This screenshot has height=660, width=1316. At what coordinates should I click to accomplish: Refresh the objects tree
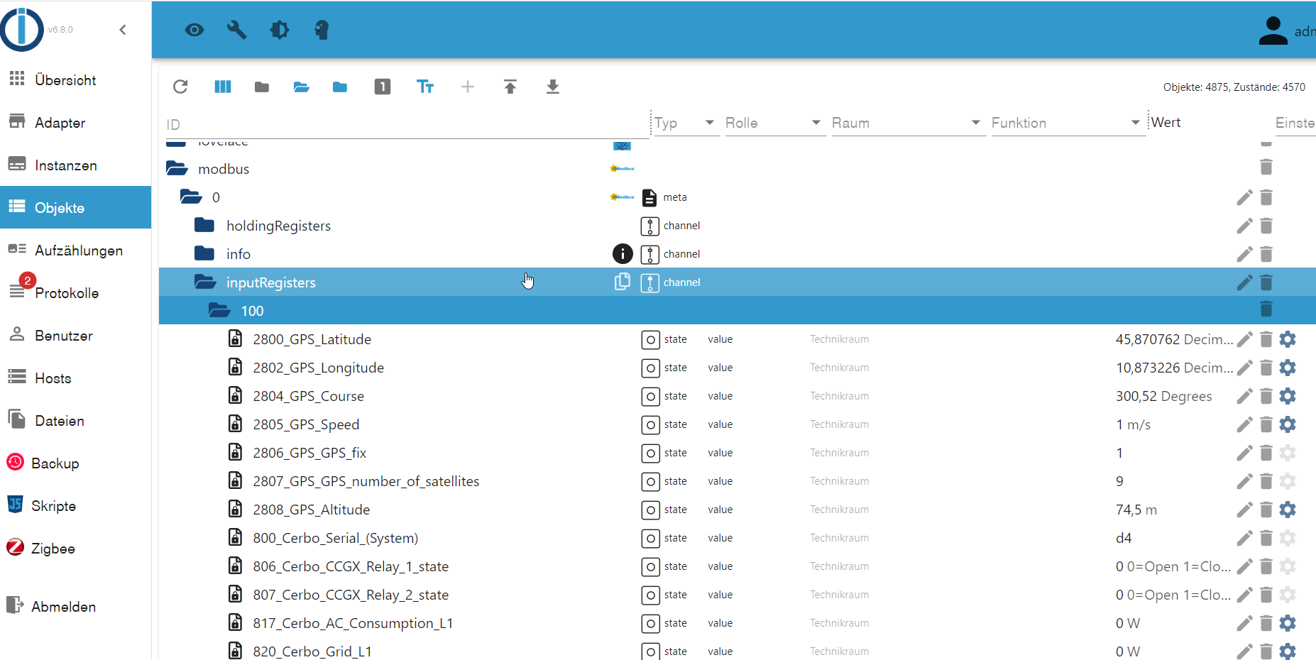(x=180, y=87)
